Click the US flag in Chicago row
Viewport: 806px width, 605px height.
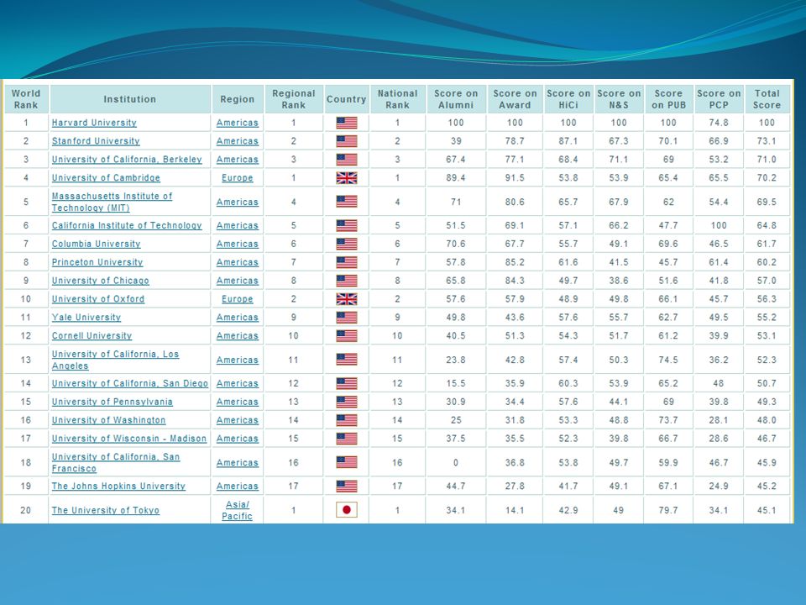pyautogui.click(x=347, y=281)
